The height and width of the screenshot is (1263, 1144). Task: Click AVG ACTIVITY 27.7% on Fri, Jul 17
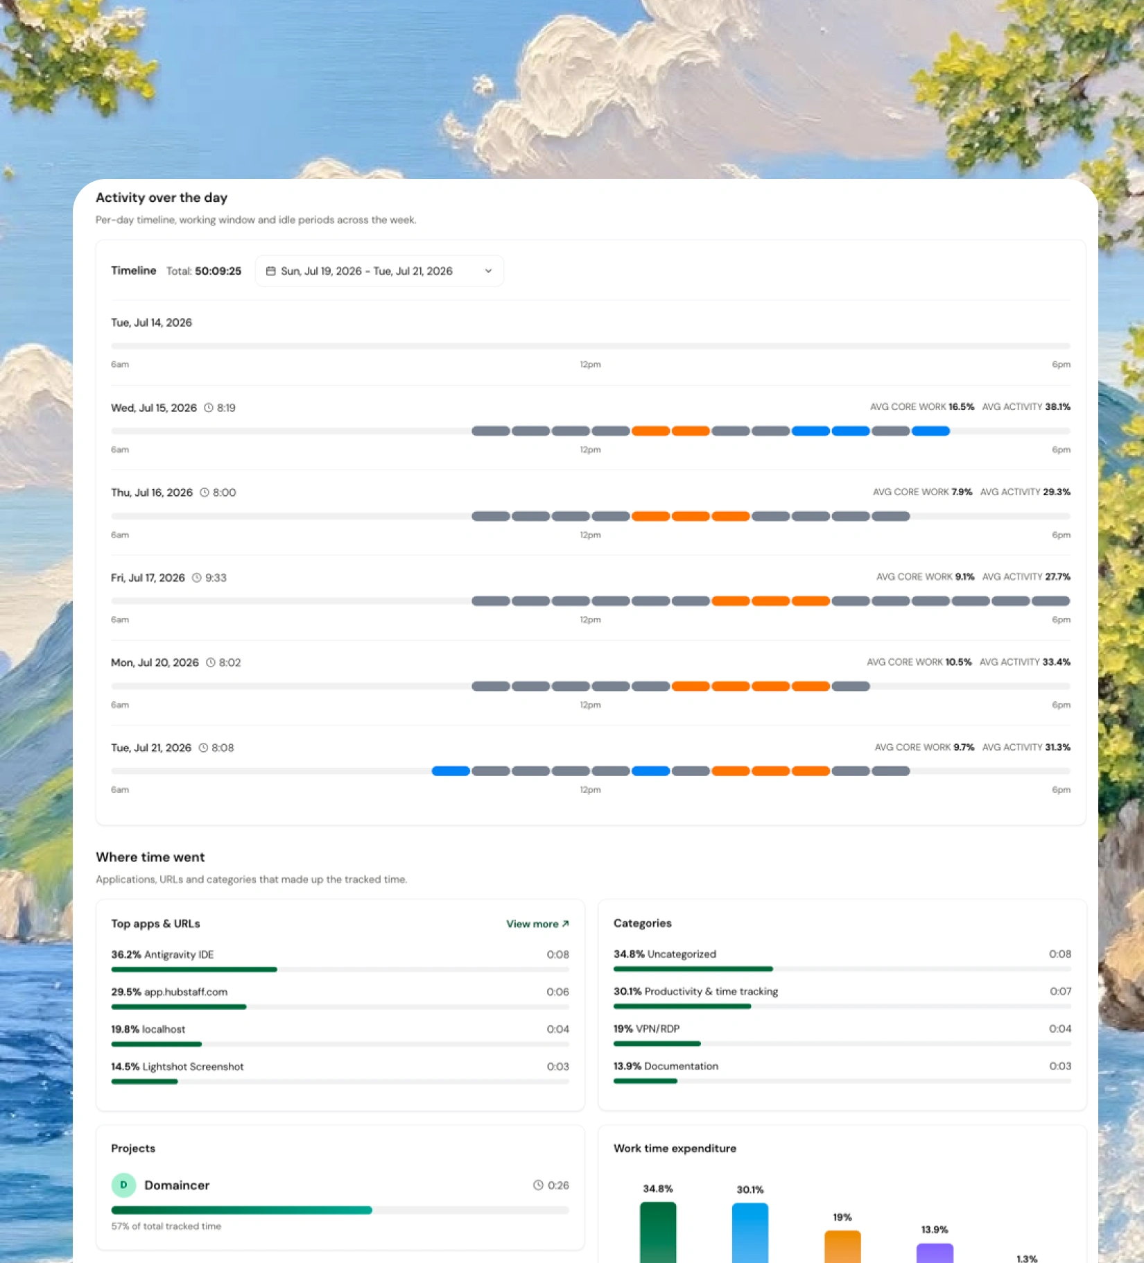(x=1026, y=577)
